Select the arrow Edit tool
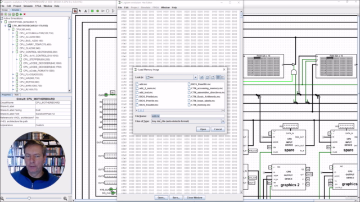360x202 pixels. 80,11
